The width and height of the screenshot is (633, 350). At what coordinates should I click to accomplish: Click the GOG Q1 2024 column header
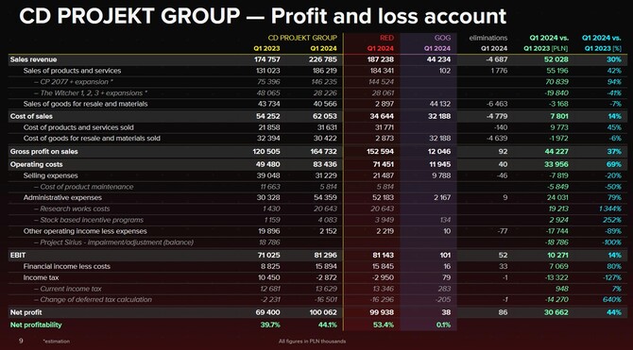tap(437, 48)
